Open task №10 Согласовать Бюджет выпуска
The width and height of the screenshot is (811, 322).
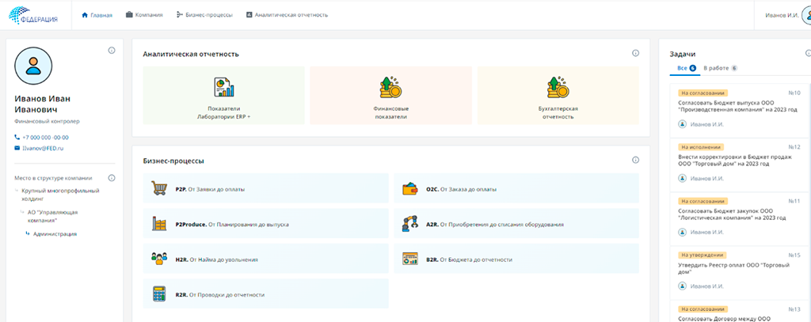click(739, 111)
